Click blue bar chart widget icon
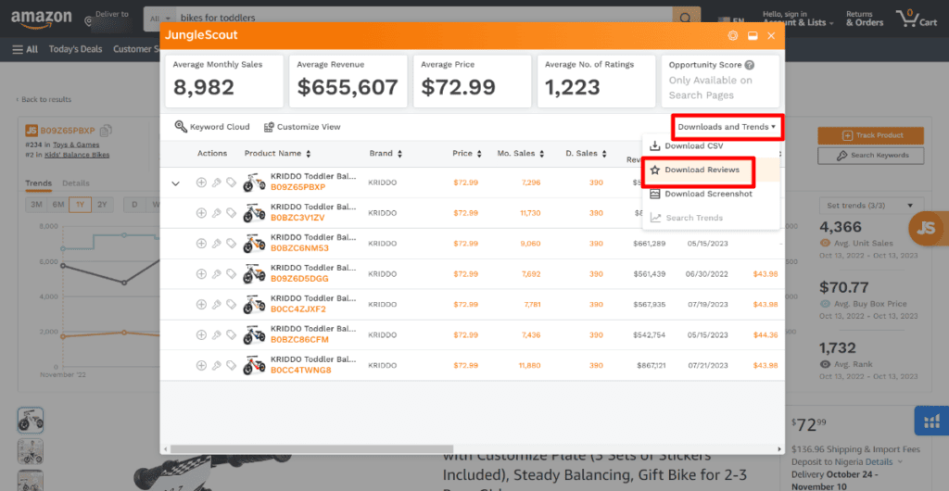Viewport: 949px width, 491px height. [931, 421]
